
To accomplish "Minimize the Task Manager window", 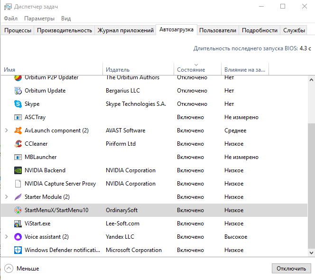I will (261, 7).
